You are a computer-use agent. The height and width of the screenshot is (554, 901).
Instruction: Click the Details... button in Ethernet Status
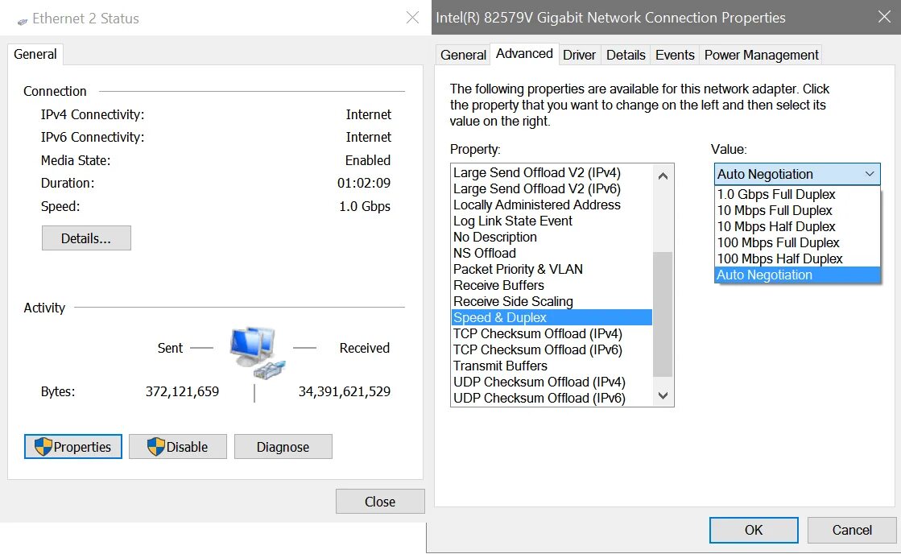(86, 238)
